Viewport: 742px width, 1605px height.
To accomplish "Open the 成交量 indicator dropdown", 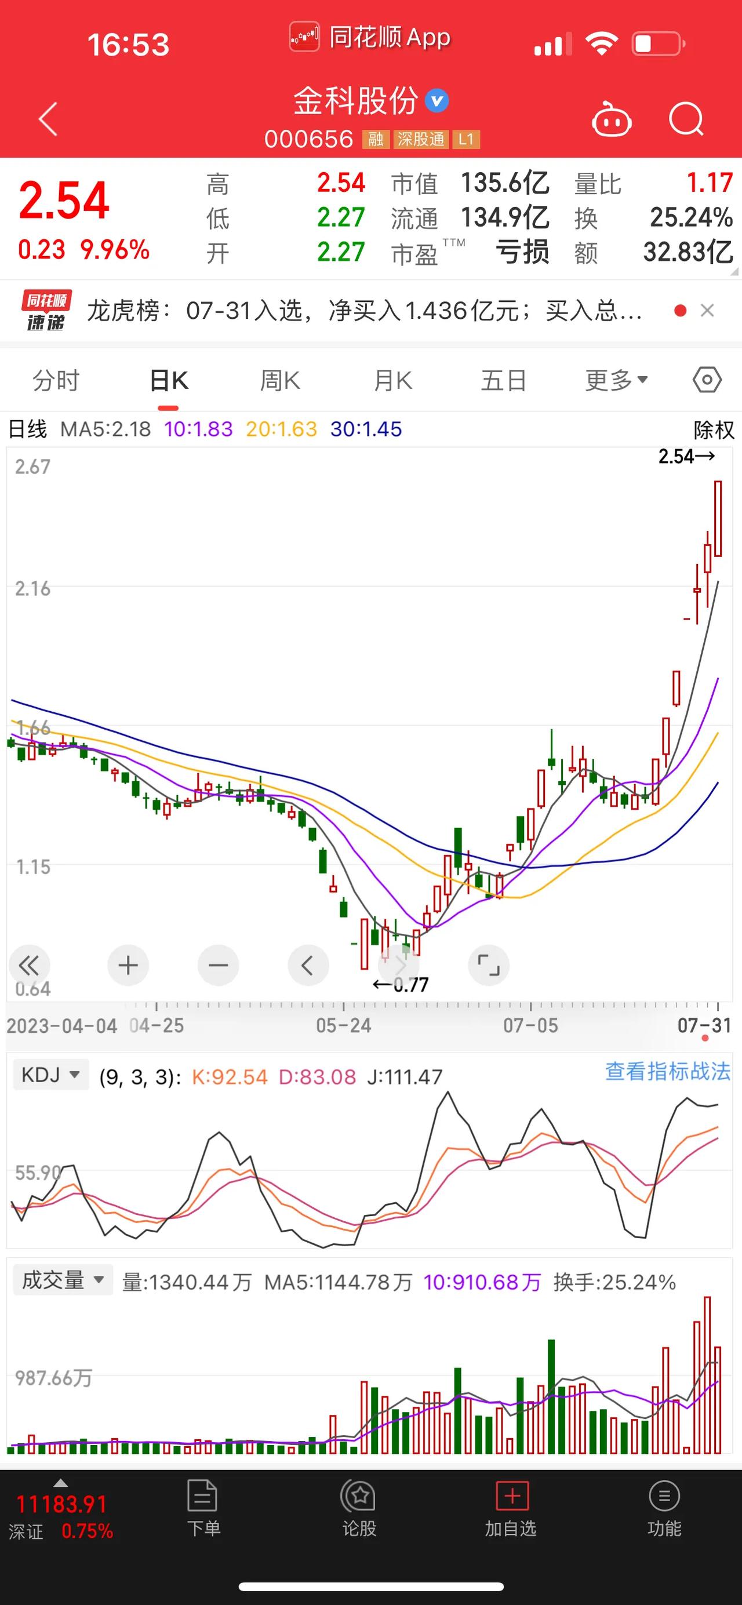I will point(63,1280).
